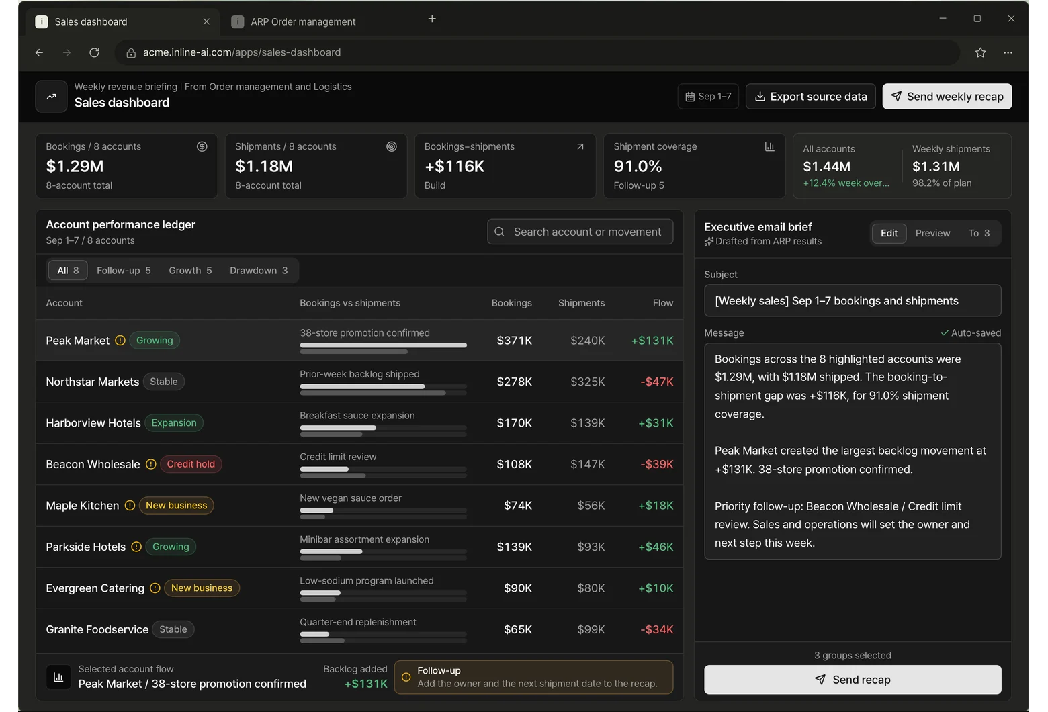Open the To 3 recipients selector
1048x712 pixels.
(x=979, y=233)
